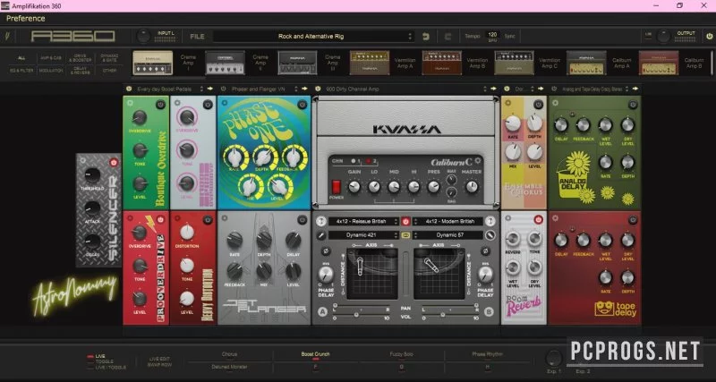Click the undo arrow icon next to preset name
716x382 pixels.
click(x=426, y=37)
